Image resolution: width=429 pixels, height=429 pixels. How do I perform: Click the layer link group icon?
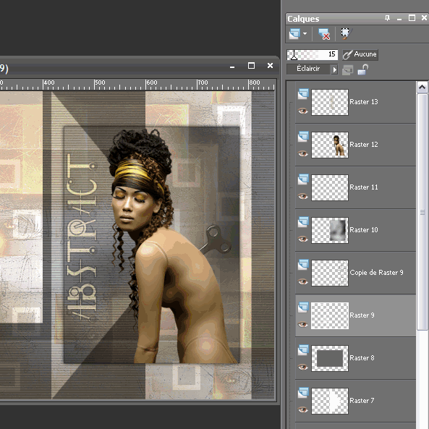click(347, 69)
